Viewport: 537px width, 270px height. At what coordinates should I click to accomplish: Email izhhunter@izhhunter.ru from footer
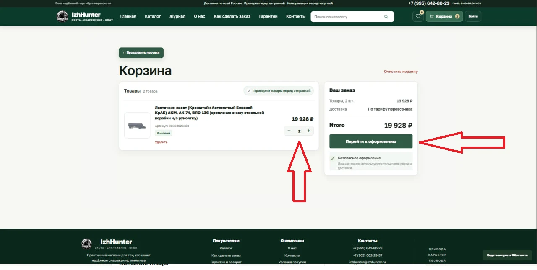pyautogui.click(x=368, y=262)
